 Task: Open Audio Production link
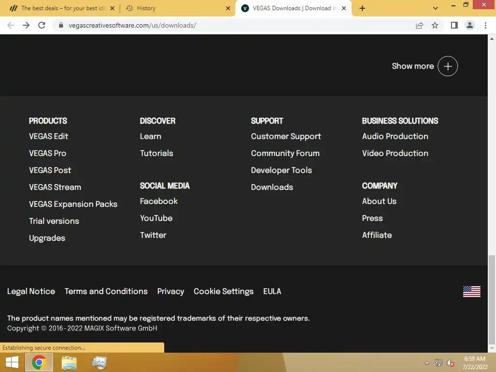[395, 136]
